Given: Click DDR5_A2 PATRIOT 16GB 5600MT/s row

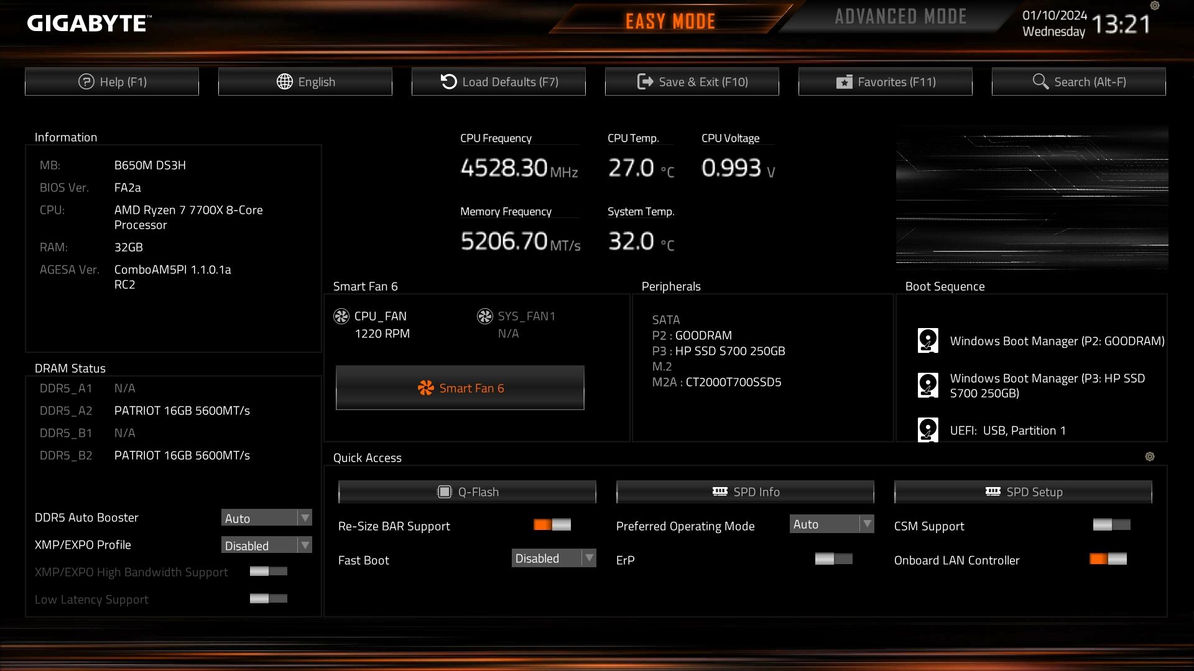Looking at the screenshot, I should coord(145,411).
